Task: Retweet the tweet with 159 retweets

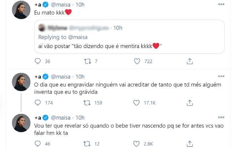Action: (x=87, y=103)
